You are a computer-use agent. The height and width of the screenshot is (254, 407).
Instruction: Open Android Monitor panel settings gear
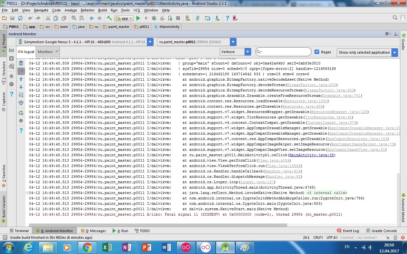pyautogui.click(x=388, y=34)
